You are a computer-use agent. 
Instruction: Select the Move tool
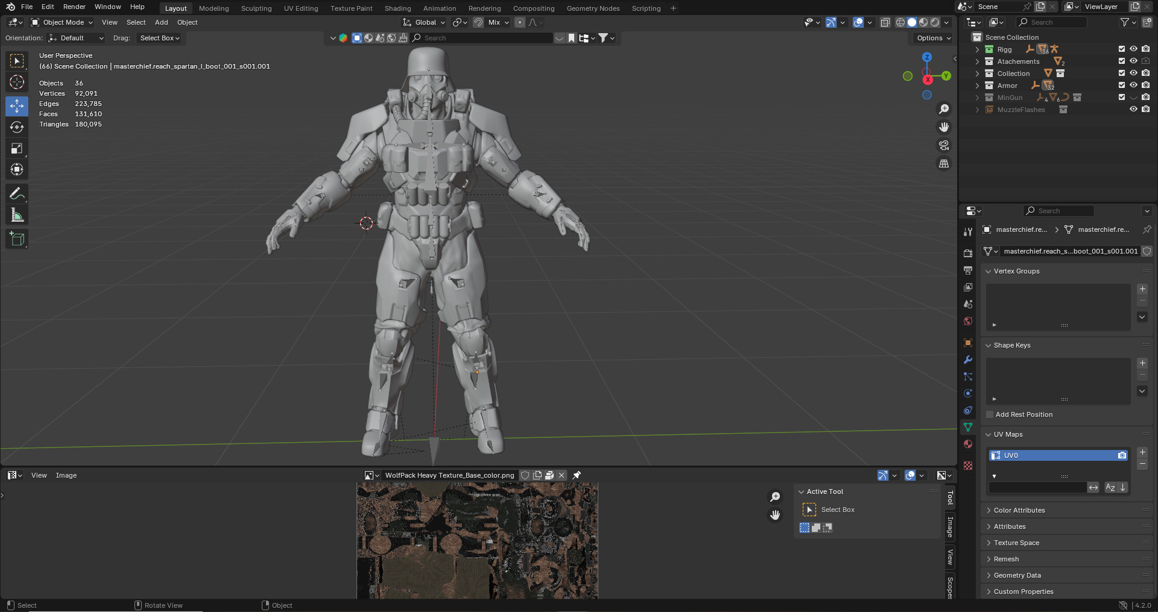[x=17, y=106]
